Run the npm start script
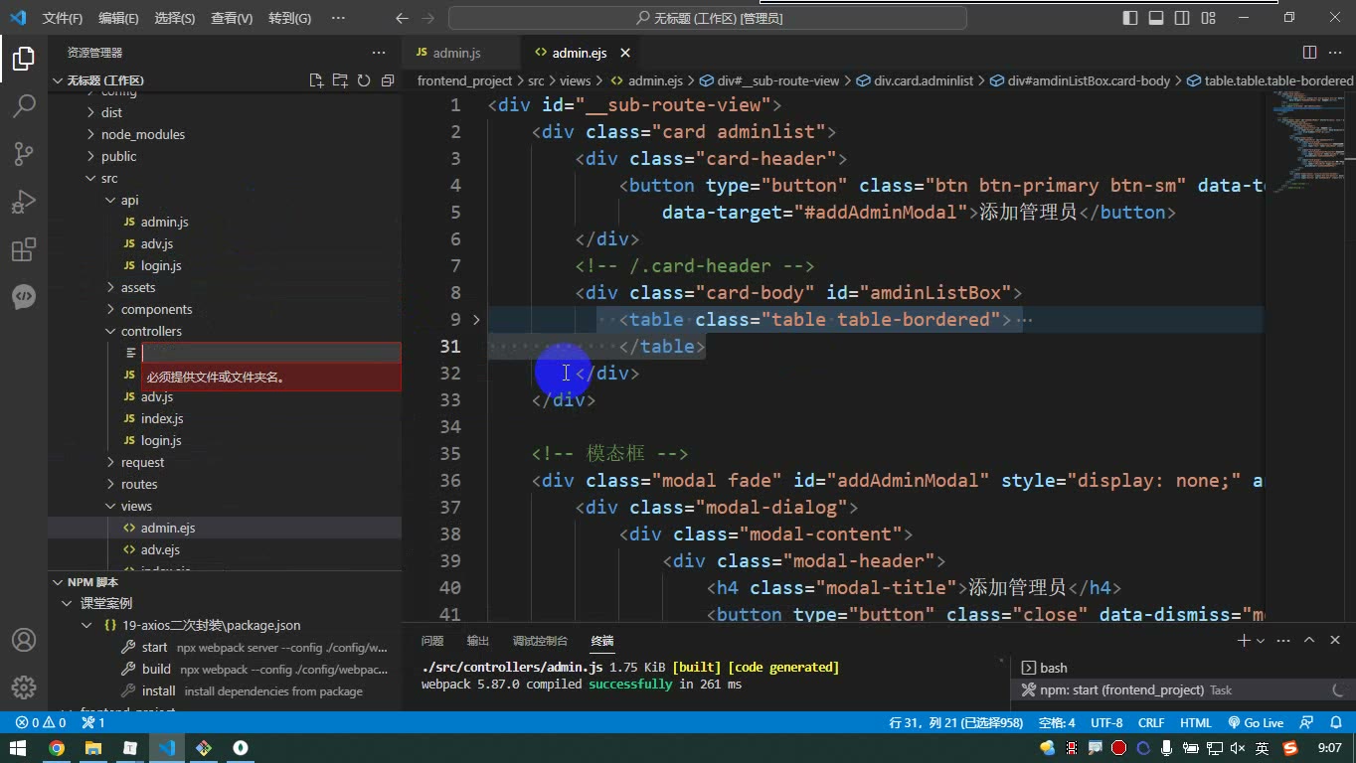Screen dimensions: 1356x763 [x=154, y=647]
